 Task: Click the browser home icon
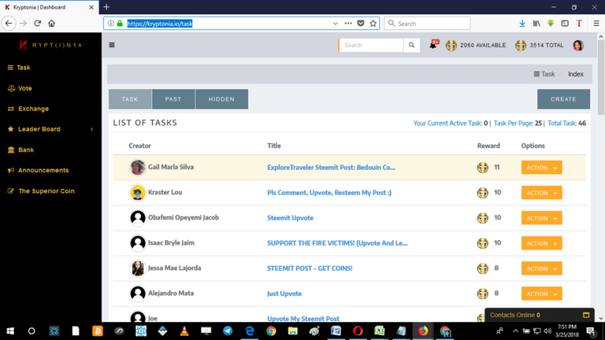[x=52, y=24]
